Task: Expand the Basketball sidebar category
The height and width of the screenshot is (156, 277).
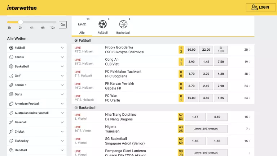Action: [x=62, y=66]
